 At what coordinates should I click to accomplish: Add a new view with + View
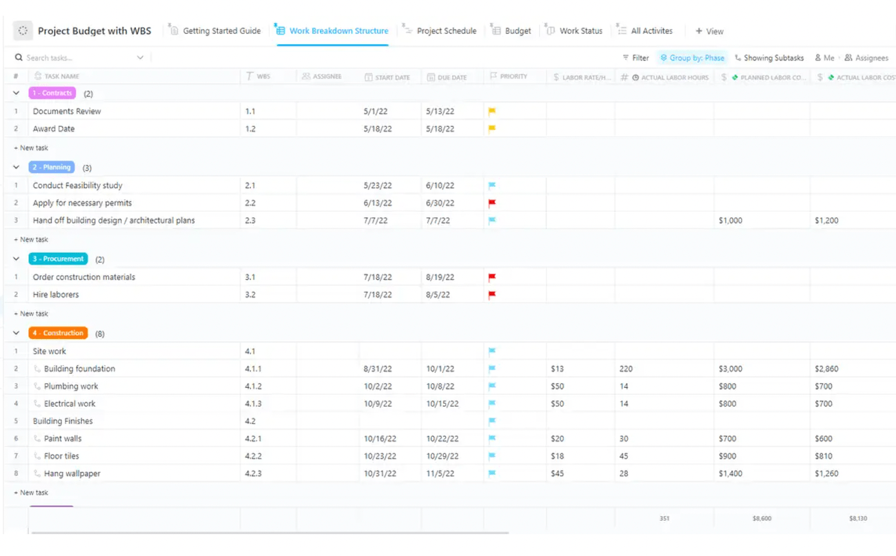[x=709, y=31]
